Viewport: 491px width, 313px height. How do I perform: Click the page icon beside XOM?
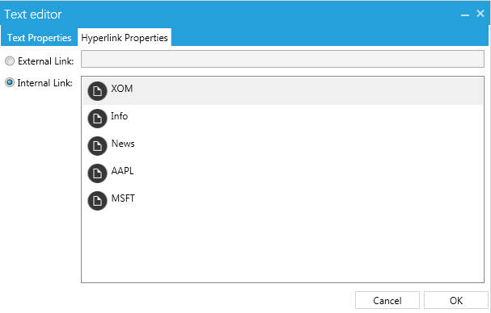97,91
